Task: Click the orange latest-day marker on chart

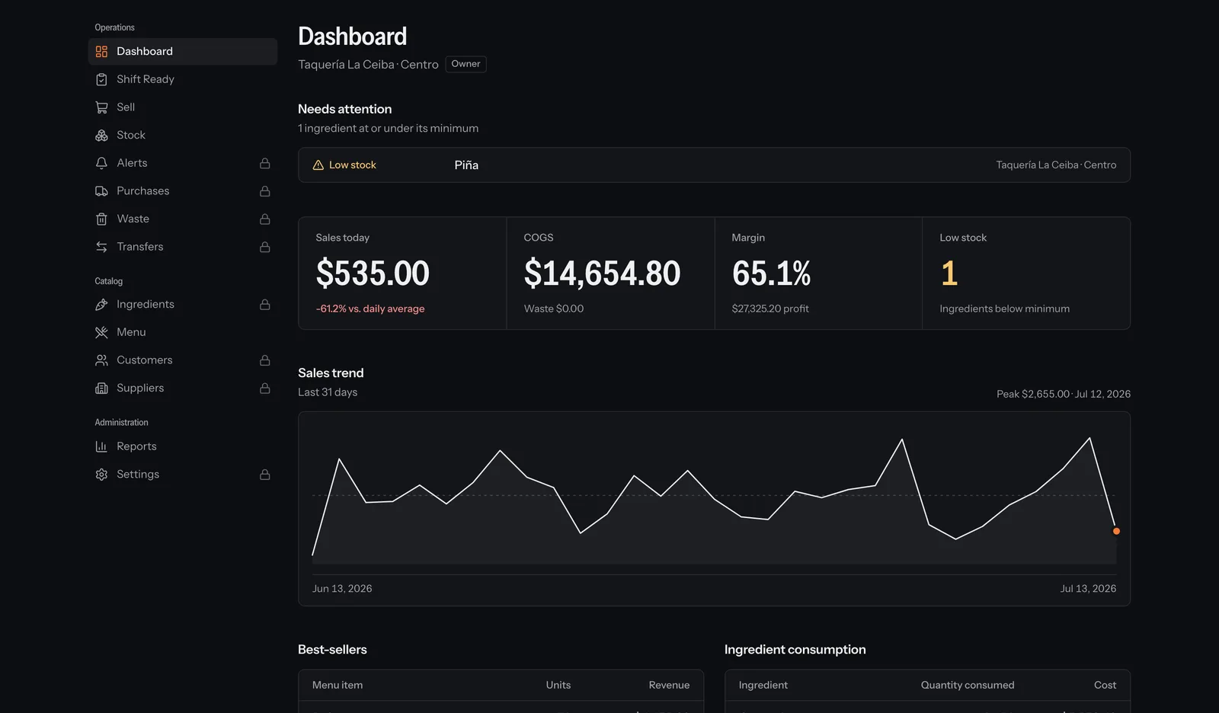Action: click(1116, 532)
